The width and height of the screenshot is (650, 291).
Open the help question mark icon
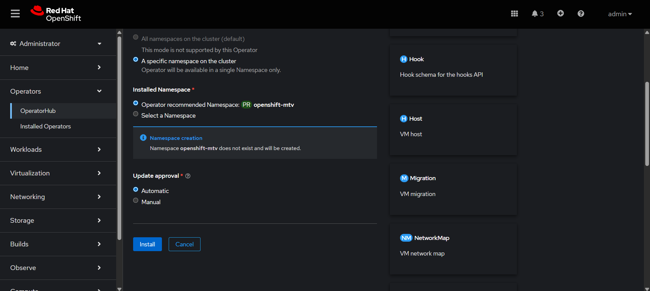(581, 14)
